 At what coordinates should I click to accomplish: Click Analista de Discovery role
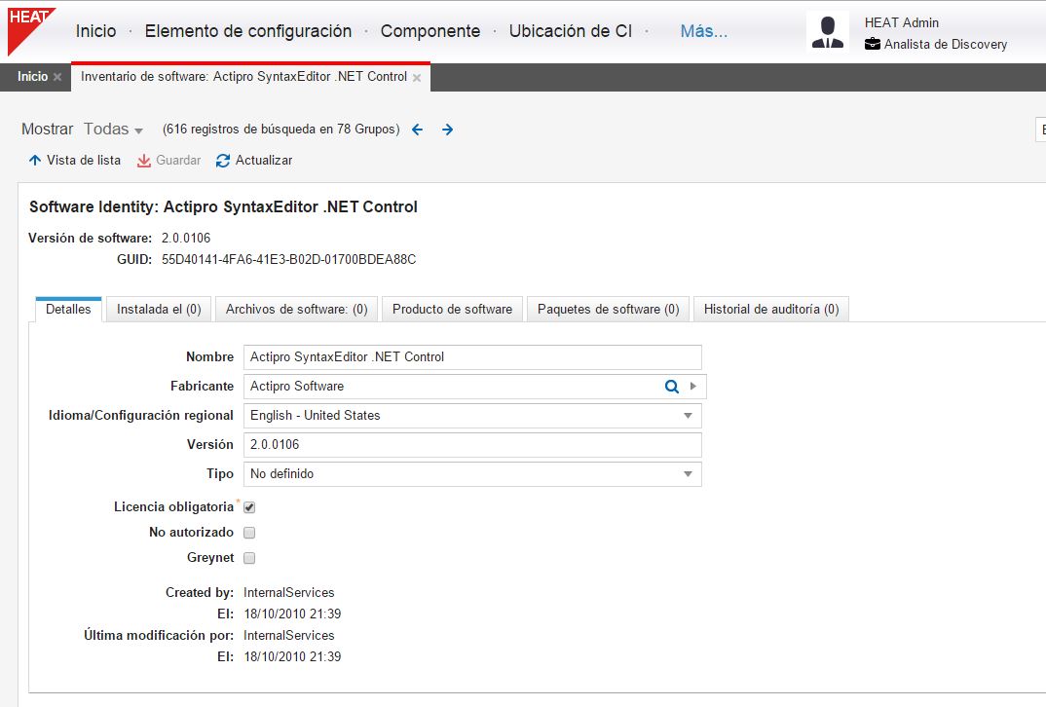tap(946, 45)
